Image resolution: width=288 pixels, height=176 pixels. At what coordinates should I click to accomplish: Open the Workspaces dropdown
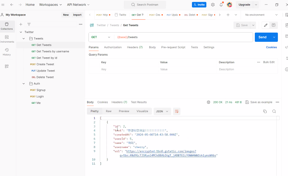tap(50, 5)
